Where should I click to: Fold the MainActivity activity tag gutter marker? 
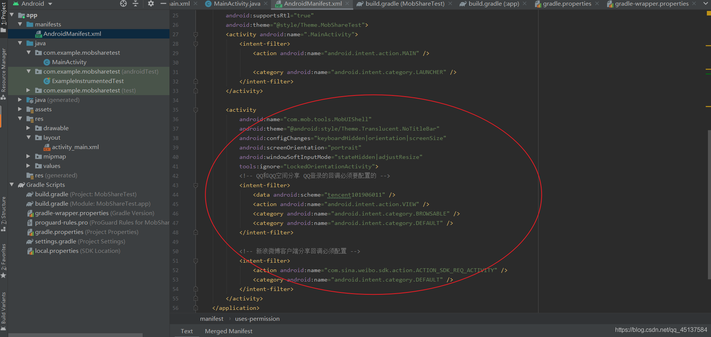(195, 34)
